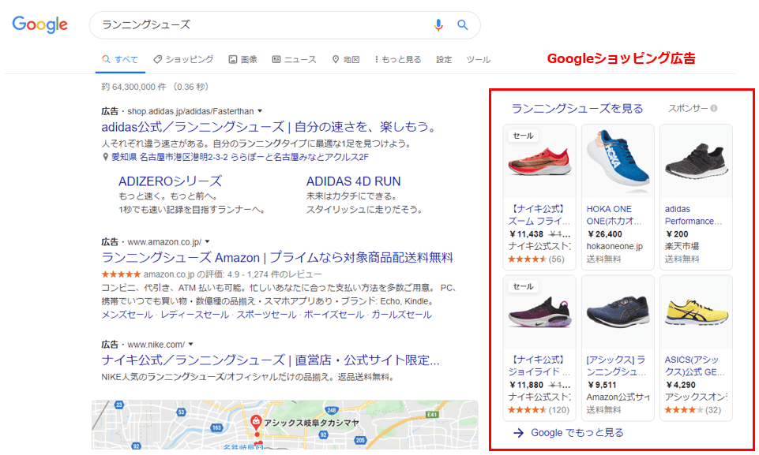Click the blue HOKA shoe image
Viewport: 759px width, 455px height.
tap(618, 162)
